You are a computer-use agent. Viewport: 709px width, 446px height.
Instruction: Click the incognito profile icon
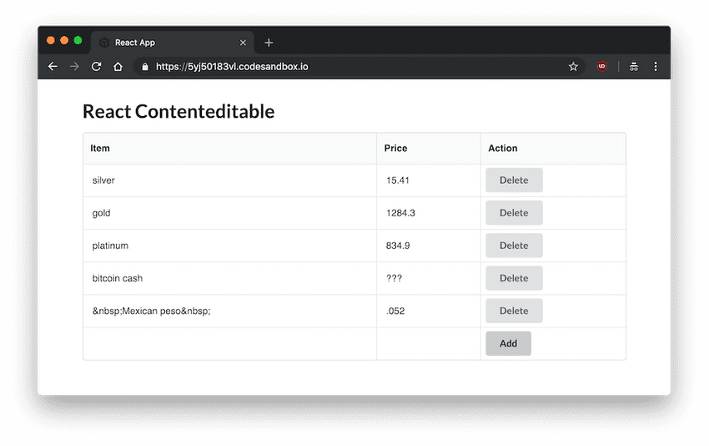[x=634, y=67]
